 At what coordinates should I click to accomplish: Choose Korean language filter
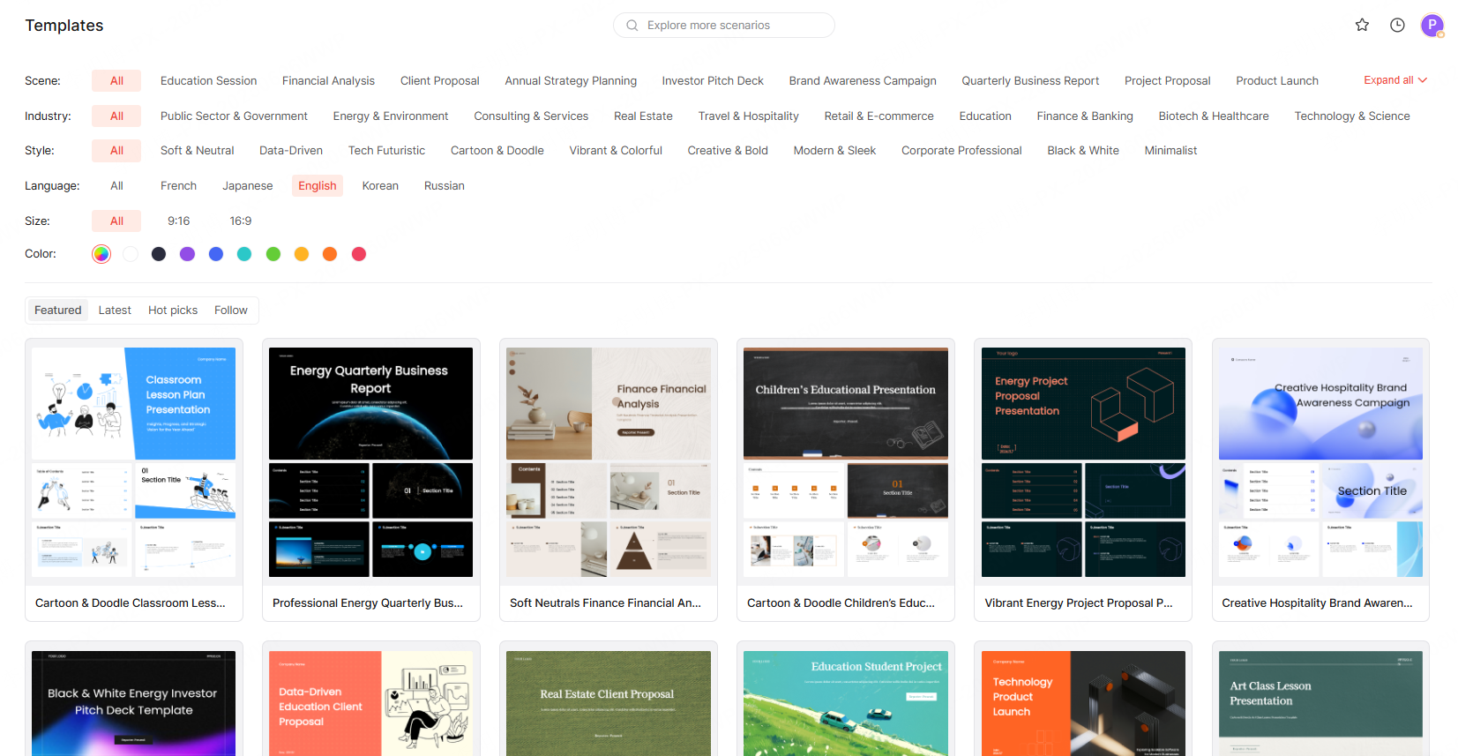[x=380, y=185]
